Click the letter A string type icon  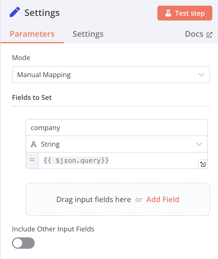pyautogui.click(x=34, y=144)
